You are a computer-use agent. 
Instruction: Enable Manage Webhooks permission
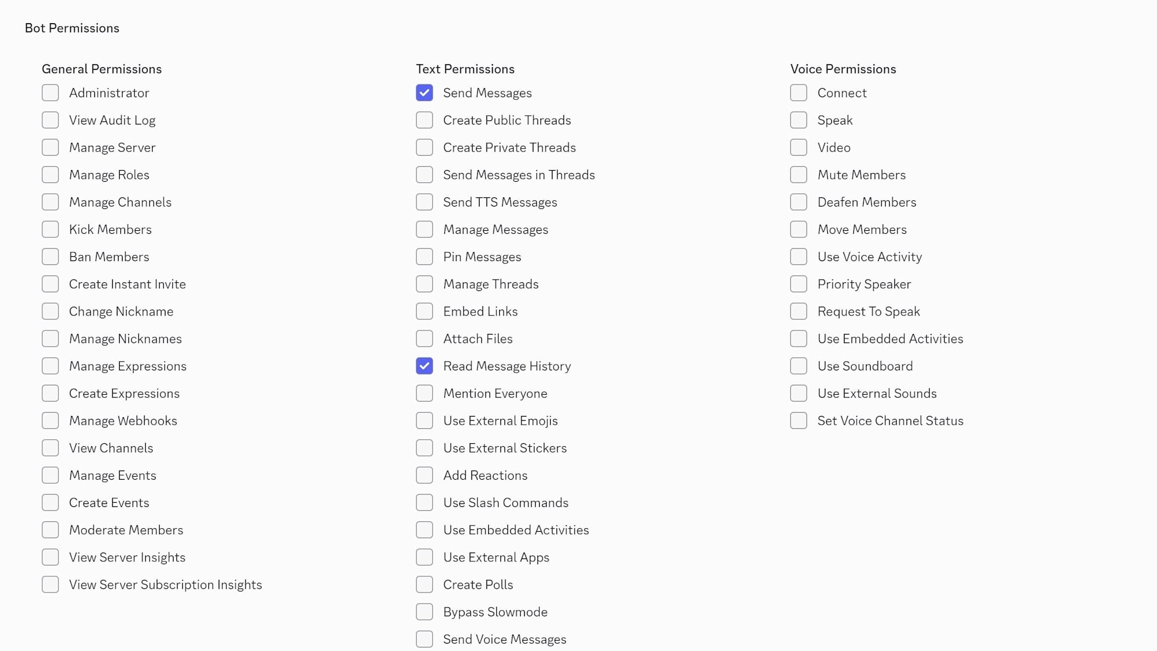click(50, 421)
